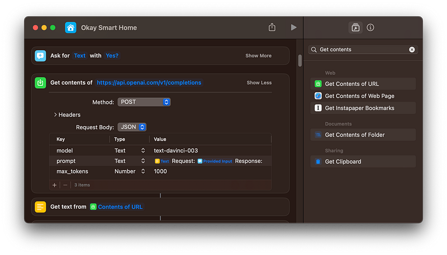Open the Request Body JSON dropdown
447x255 pixels.
132,127
